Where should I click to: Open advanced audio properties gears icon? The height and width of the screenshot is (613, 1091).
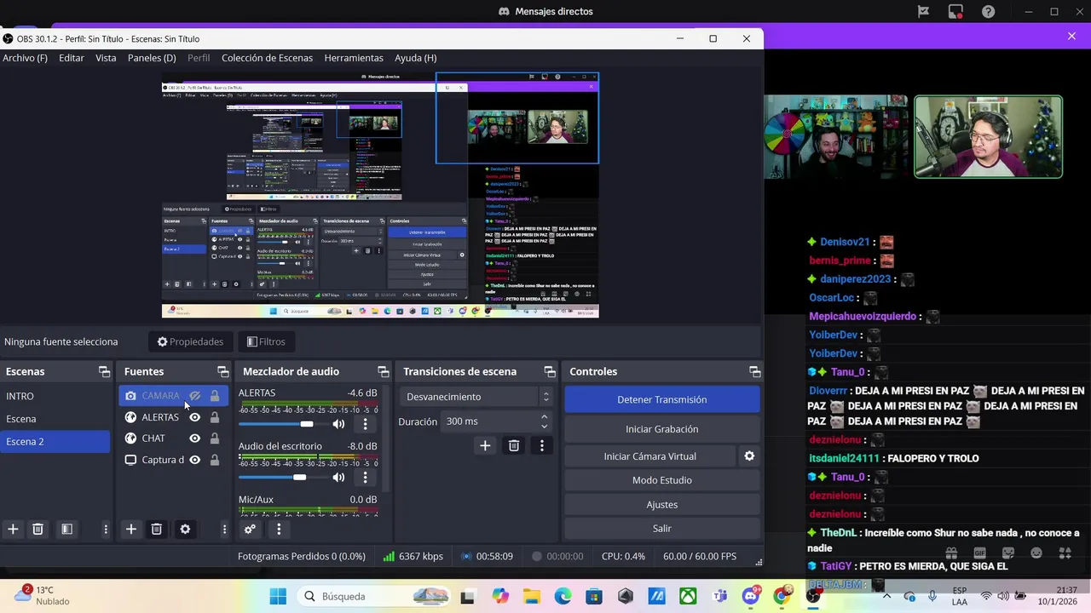point(250,529)
